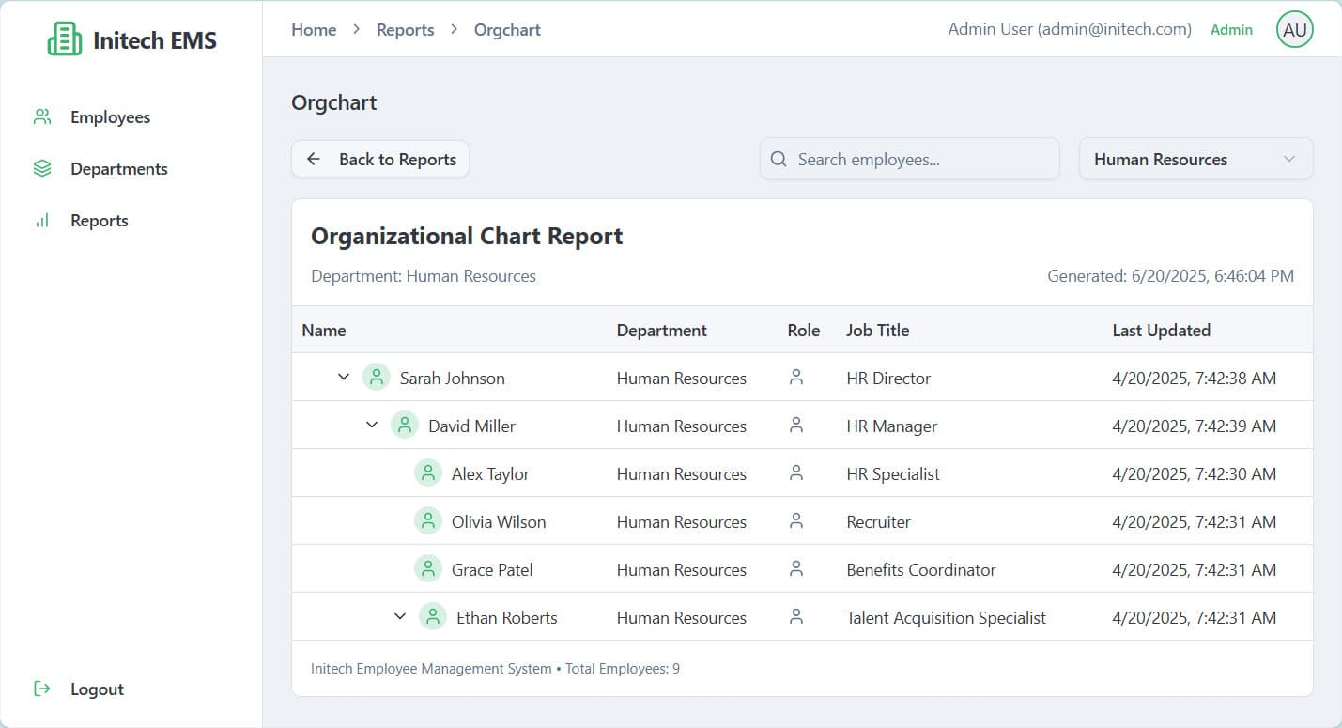Click the Logout arrow icon

click(x=41, y=689)
